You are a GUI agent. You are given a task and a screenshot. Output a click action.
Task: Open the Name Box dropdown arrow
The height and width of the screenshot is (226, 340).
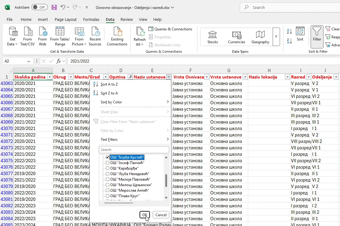[29, 61]
